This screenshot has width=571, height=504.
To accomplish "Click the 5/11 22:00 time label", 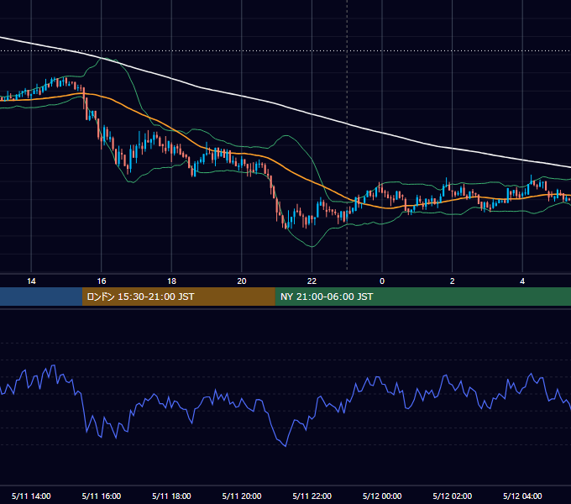I will tap(312, 496).
